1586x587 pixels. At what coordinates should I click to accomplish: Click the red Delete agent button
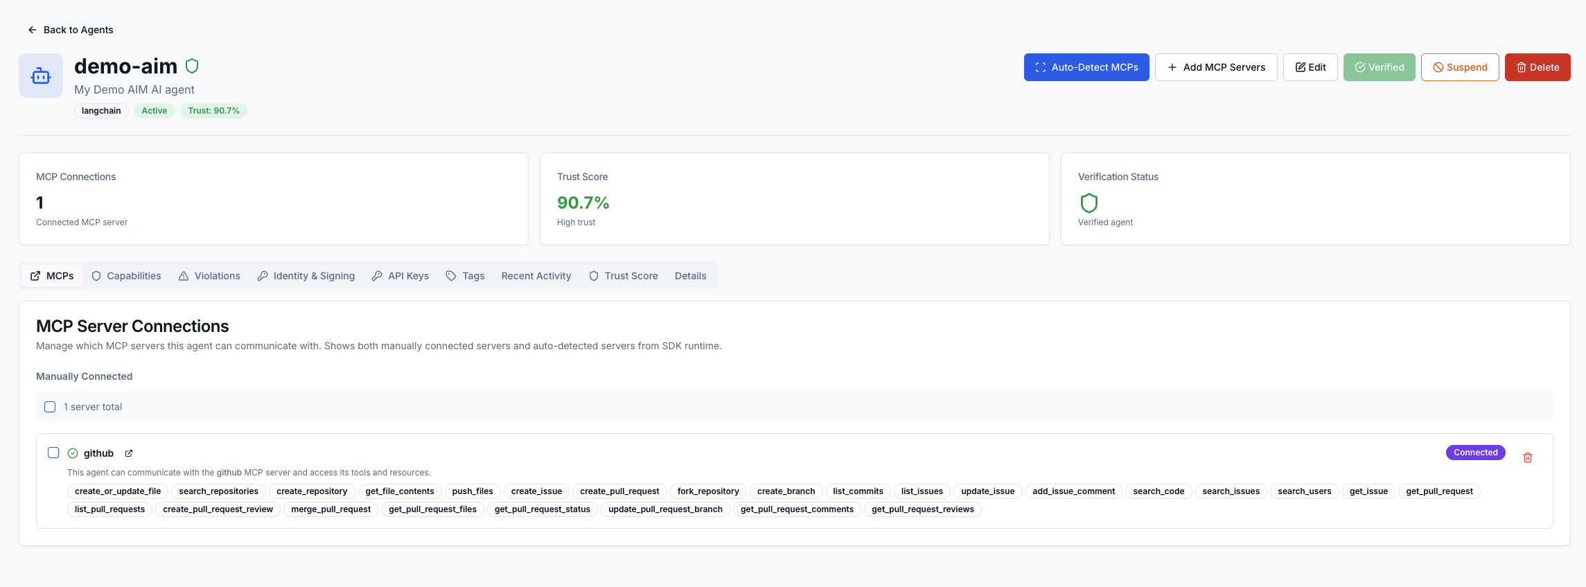1537,67
